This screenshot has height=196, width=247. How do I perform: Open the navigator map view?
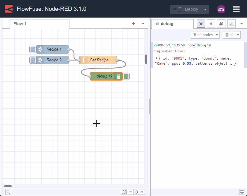click(124, 192)
